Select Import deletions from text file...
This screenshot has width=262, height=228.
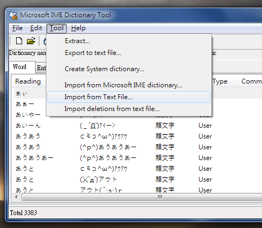[129, 109]
